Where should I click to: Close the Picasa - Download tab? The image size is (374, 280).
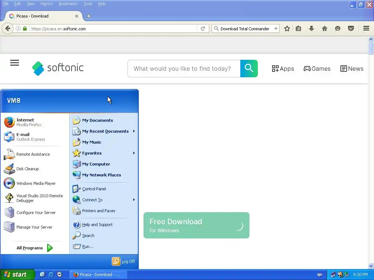77,16
